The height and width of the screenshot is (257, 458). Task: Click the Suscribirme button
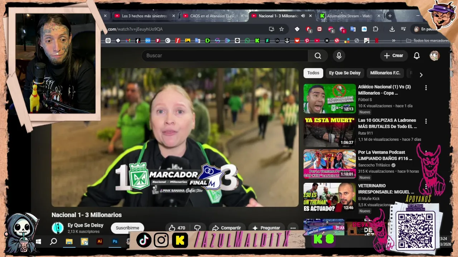(x=127, y=228)
